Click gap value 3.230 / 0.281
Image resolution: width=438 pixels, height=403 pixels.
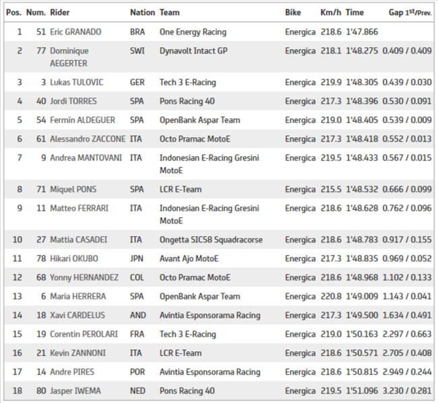(x=407, y=391)
